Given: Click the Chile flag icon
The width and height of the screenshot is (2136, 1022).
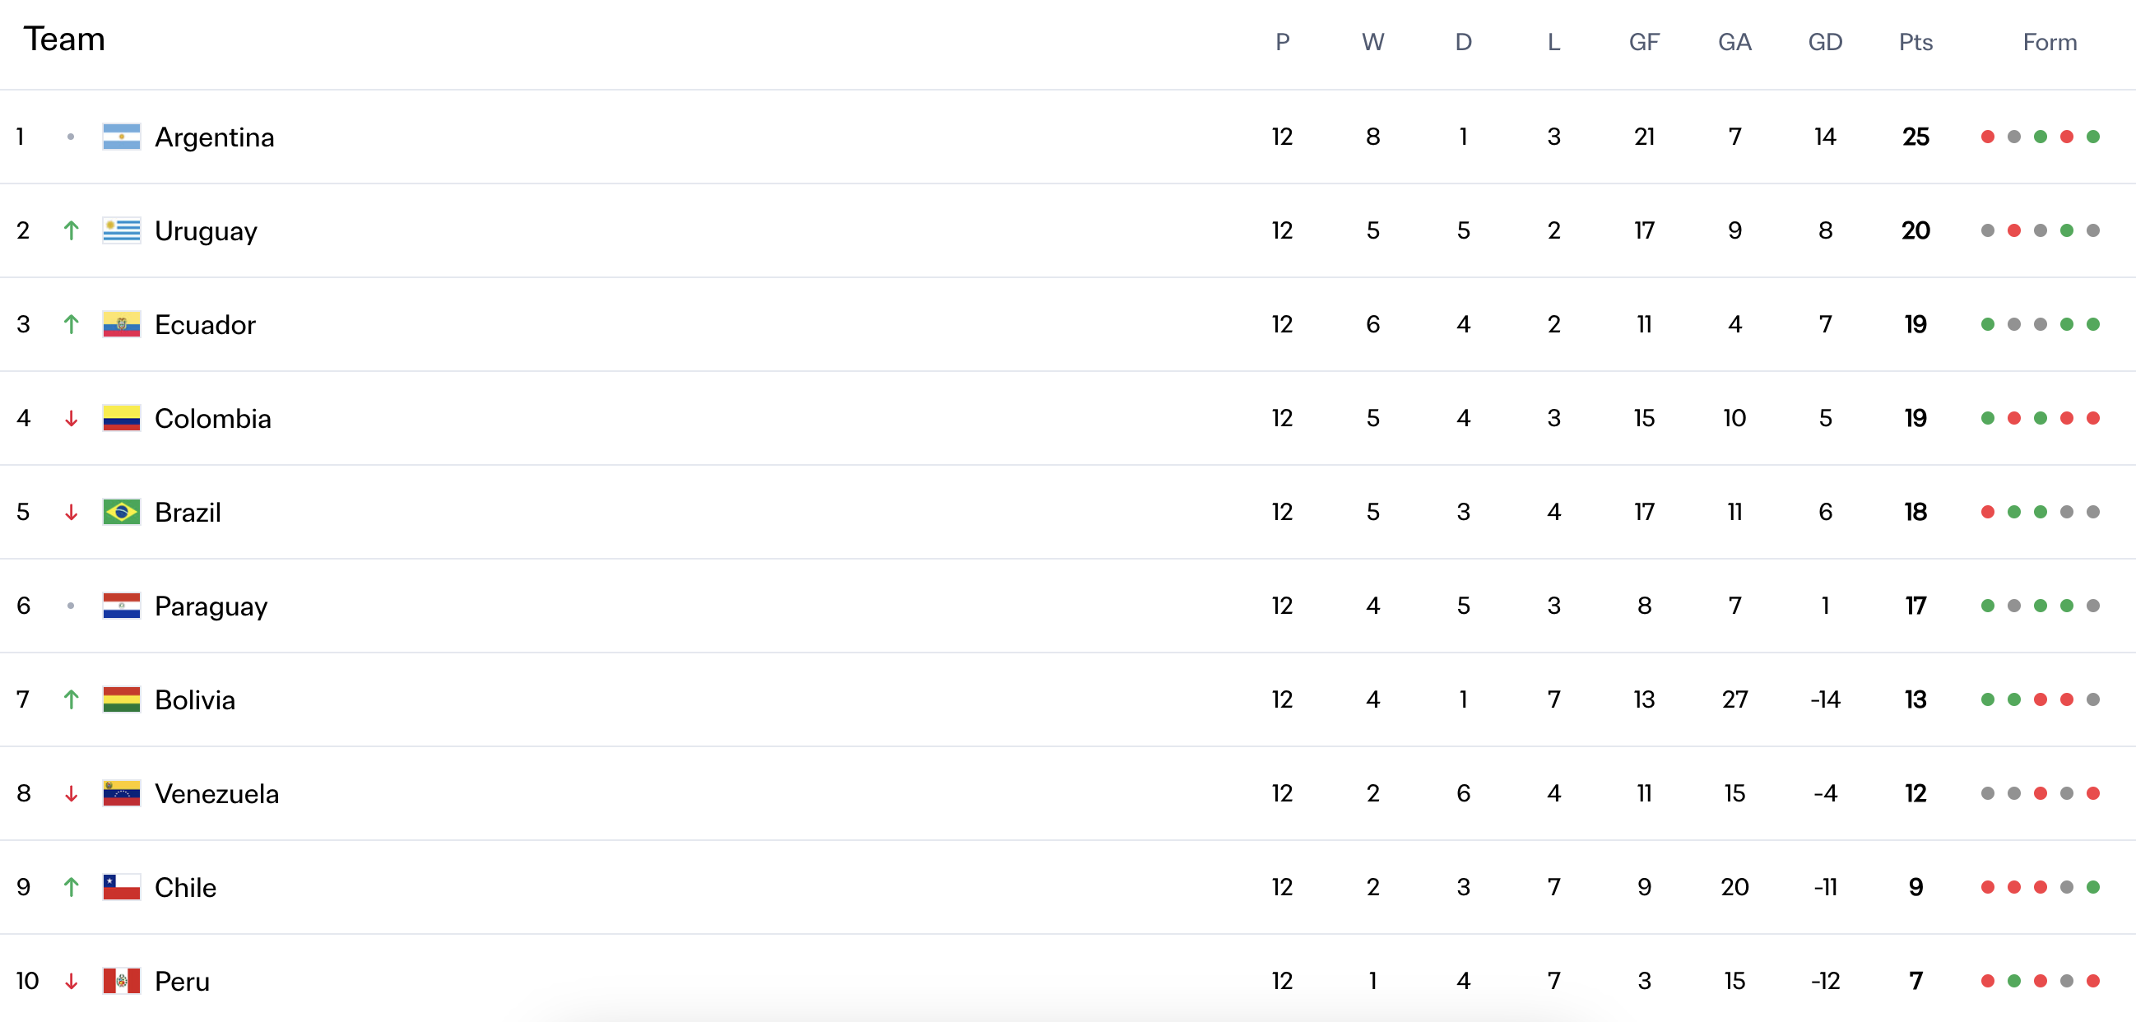Looking at the screenshot, I should click(121, 887).
